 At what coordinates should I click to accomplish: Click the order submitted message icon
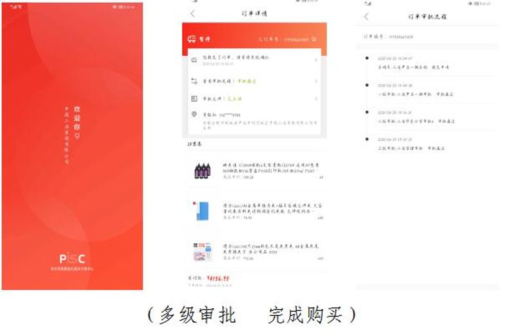[x=194, y=60]
